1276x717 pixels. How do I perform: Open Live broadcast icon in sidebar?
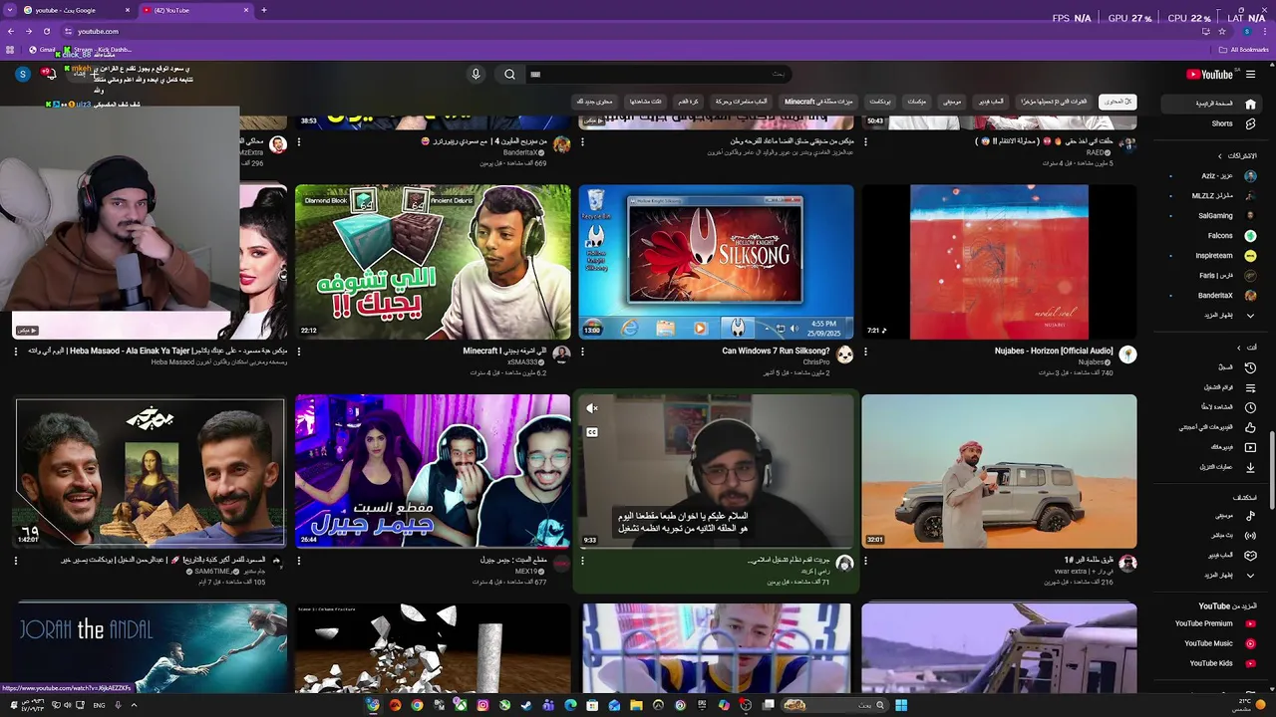pyautogui.click(x=1250, y=535)
